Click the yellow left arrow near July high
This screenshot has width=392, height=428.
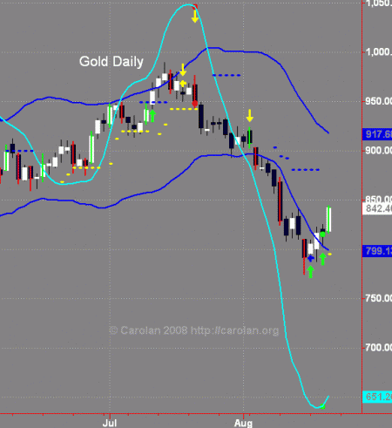point(183,84)
